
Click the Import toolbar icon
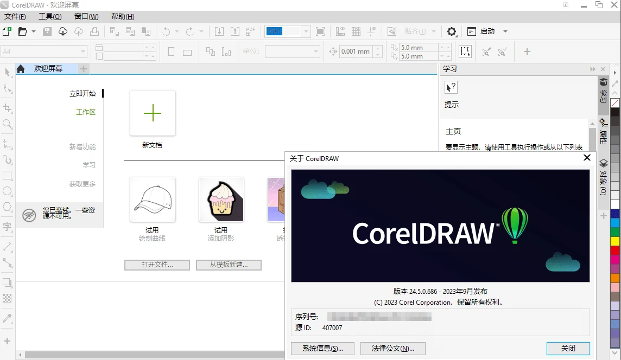(220, 31)
